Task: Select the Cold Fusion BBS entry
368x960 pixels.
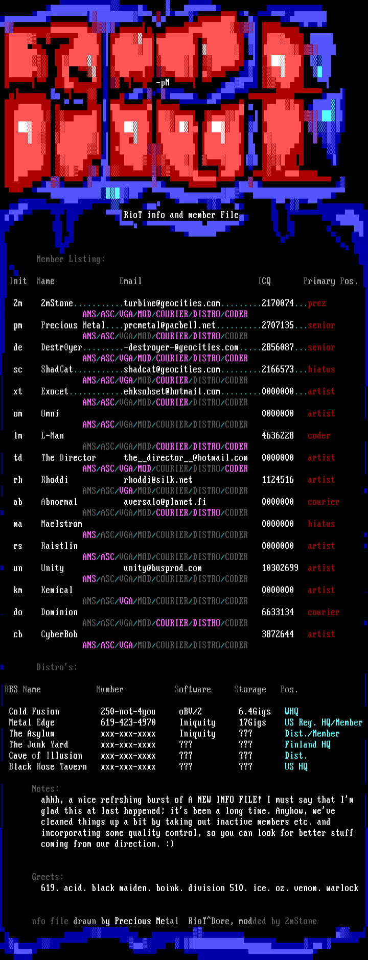Action: [34, 712]
